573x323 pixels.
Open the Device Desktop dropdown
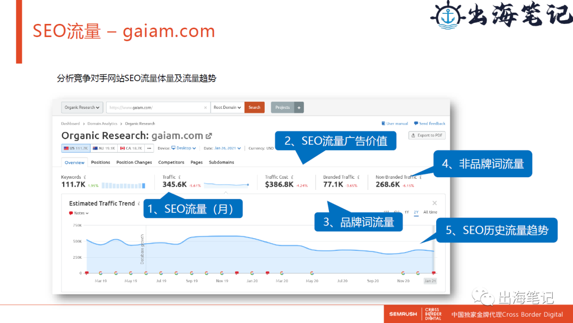pos(184,149)
